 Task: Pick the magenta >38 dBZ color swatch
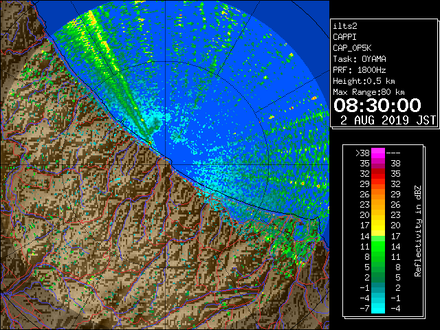(378, 153)
